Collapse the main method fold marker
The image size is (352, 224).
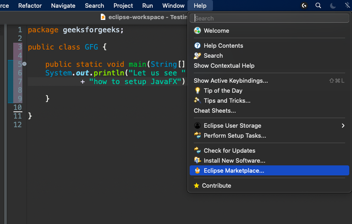tap(25, 64)
